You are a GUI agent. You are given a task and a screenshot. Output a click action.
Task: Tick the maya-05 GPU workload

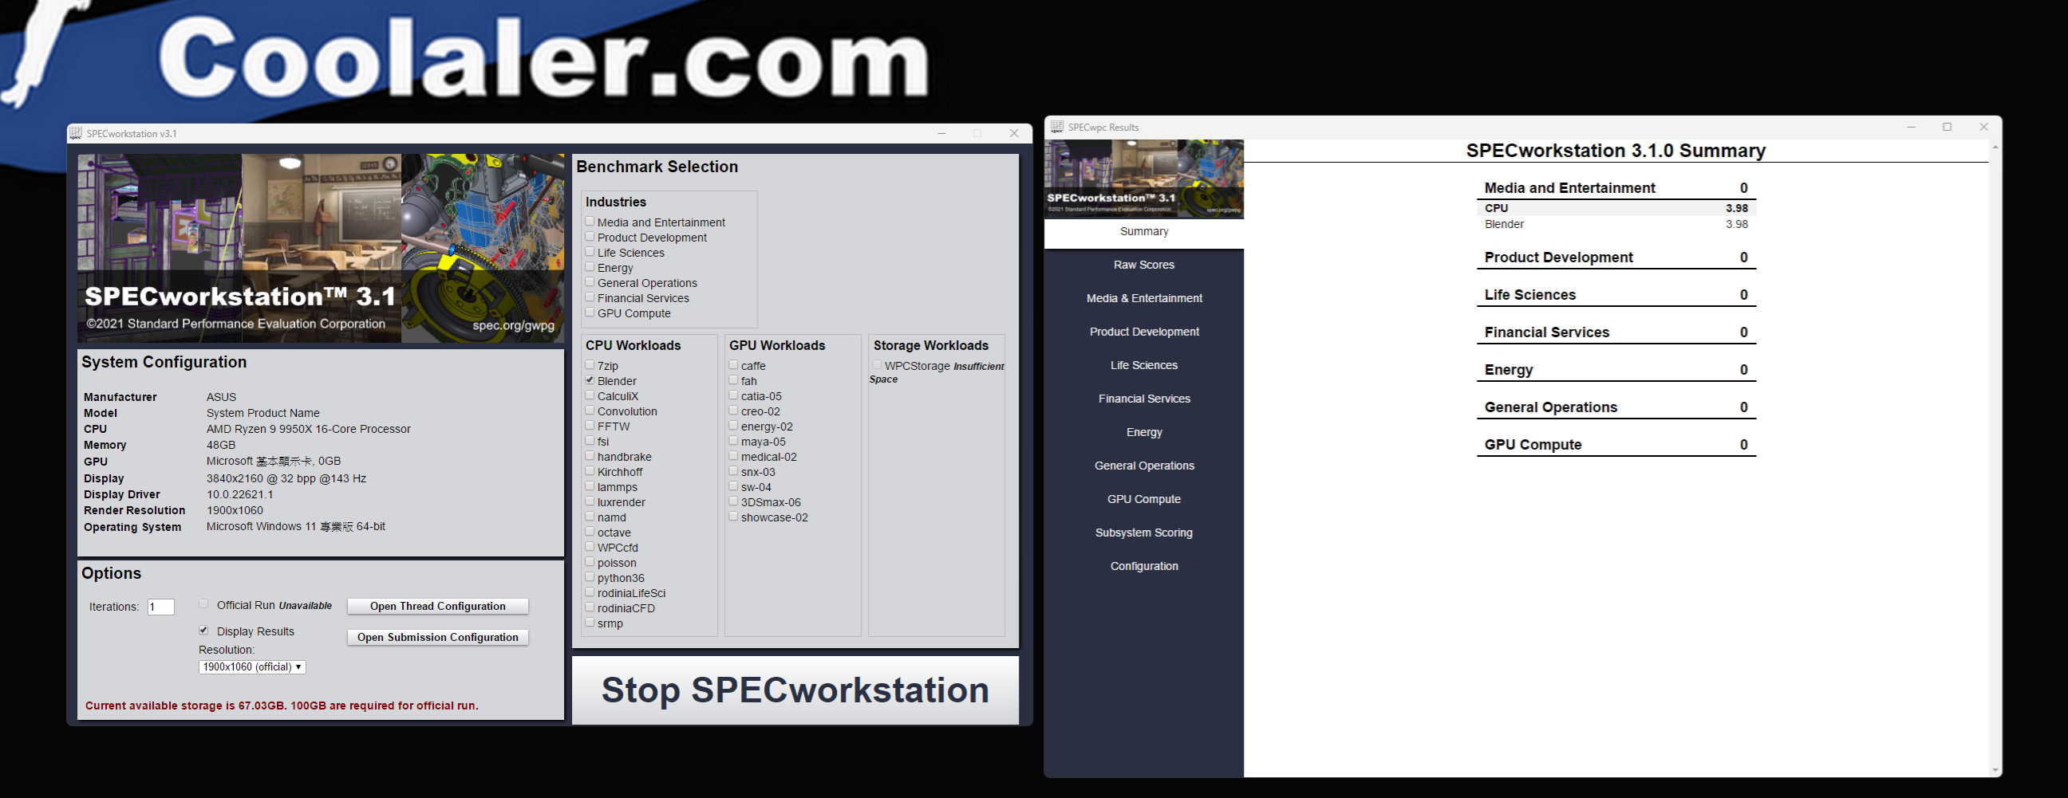click(734, 441)
